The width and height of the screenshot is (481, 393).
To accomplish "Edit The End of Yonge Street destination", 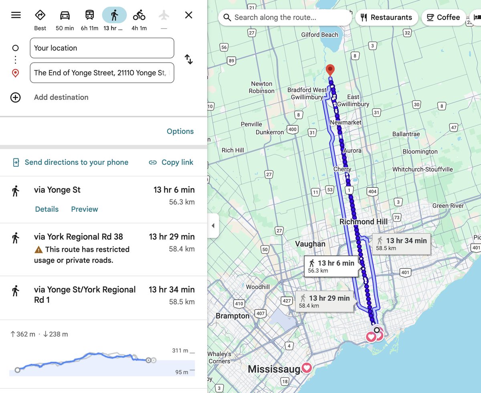I will point(102,73).
